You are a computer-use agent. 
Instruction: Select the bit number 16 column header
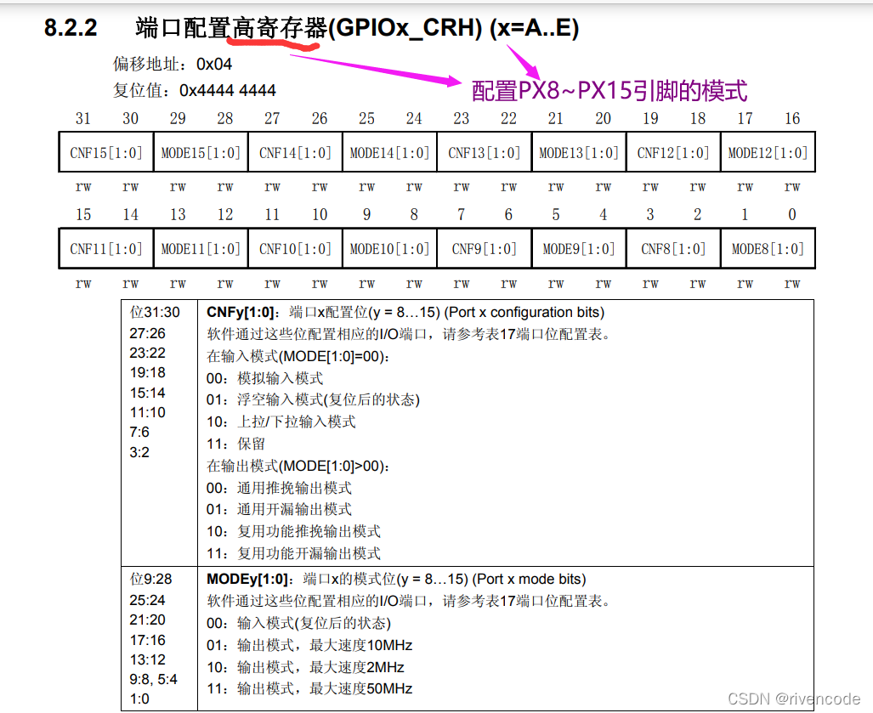tap(791, 118)
